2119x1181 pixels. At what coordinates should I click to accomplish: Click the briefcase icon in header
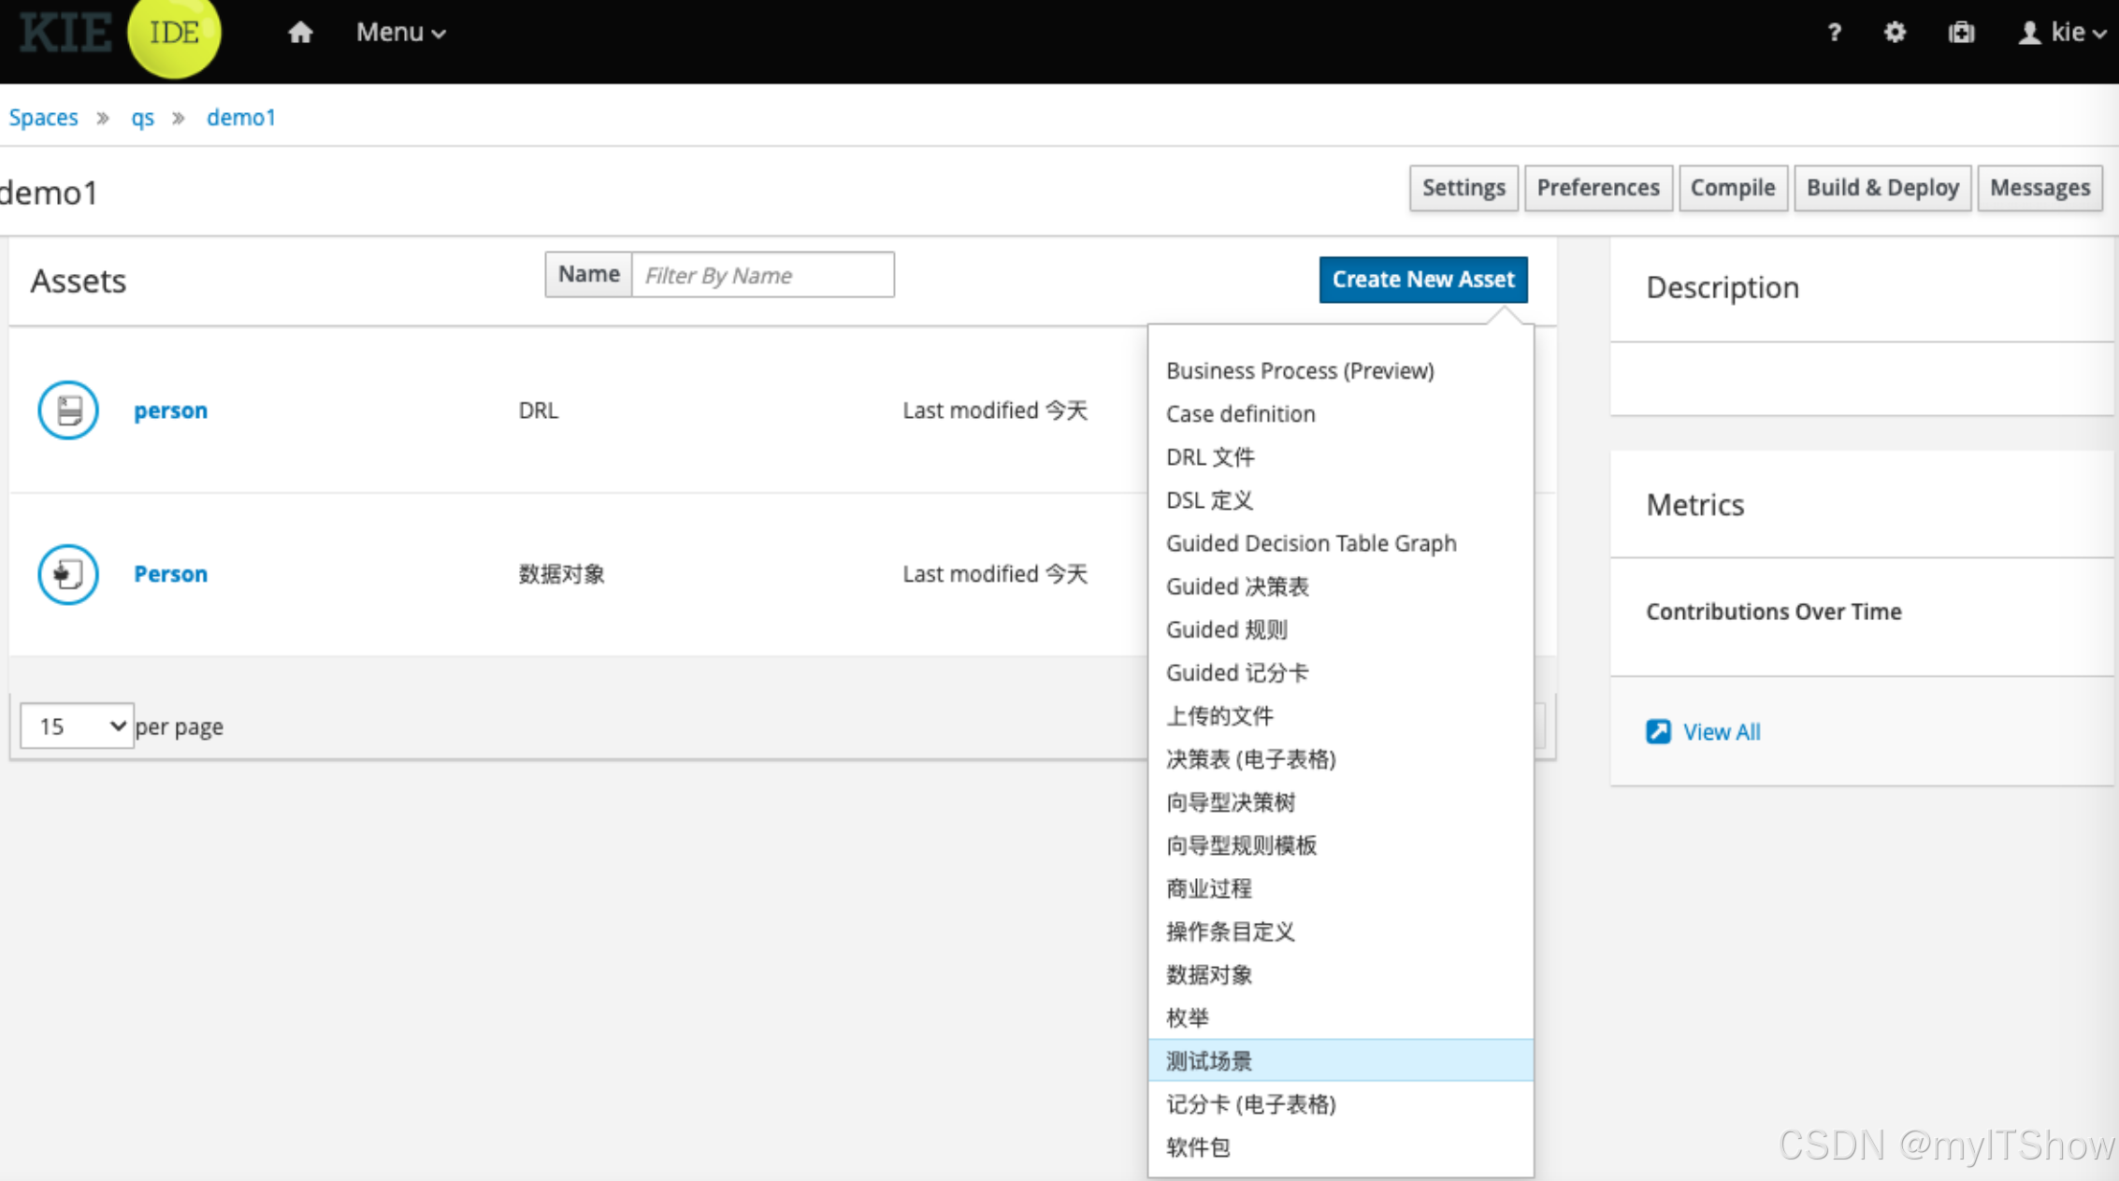tap(1961, 33)
